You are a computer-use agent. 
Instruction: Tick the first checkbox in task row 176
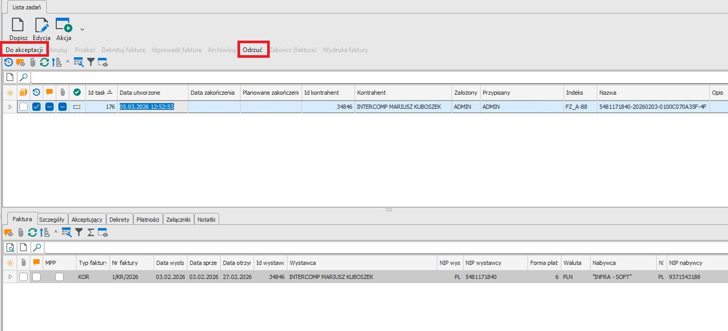click(23, 107)
